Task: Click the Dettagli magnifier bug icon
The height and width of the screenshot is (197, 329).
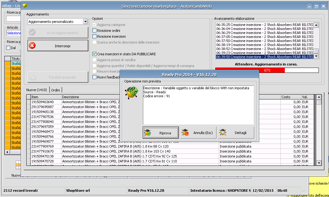Action: click(x=223, y=132)
